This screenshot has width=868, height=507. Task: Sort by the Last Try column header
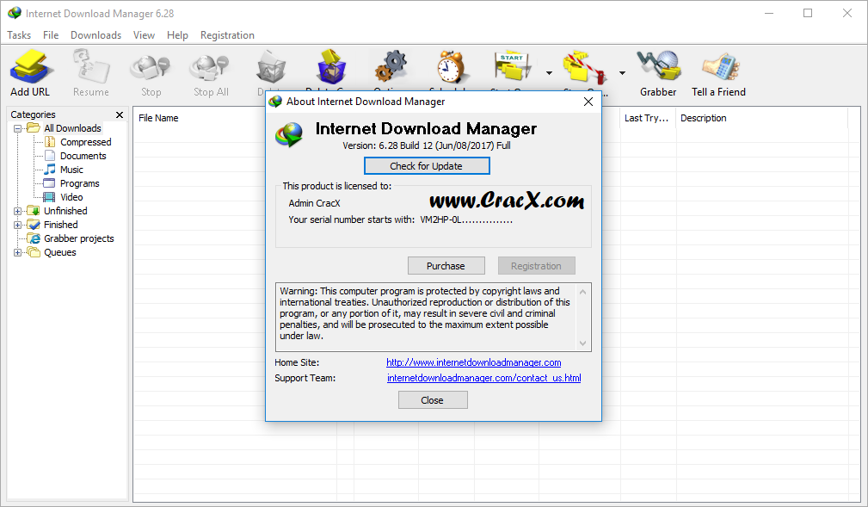click(x=647, y=118)
